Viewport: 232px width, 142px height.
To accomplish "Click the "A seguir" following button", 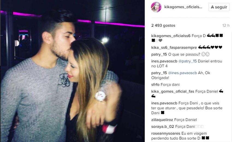I will [x=219, y=7].
